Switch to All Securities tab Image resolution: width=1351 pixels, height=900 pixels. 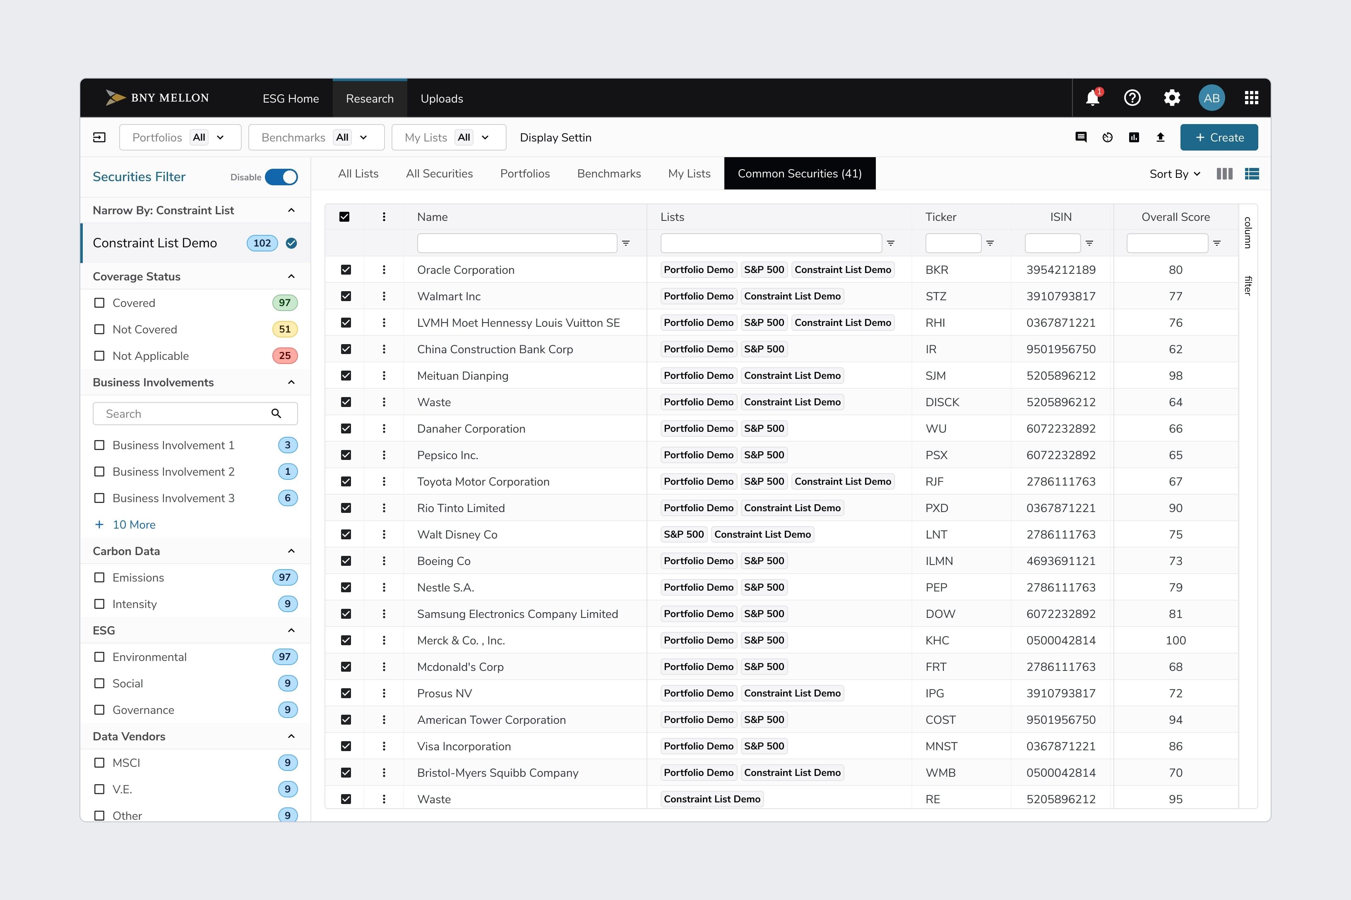440,173
